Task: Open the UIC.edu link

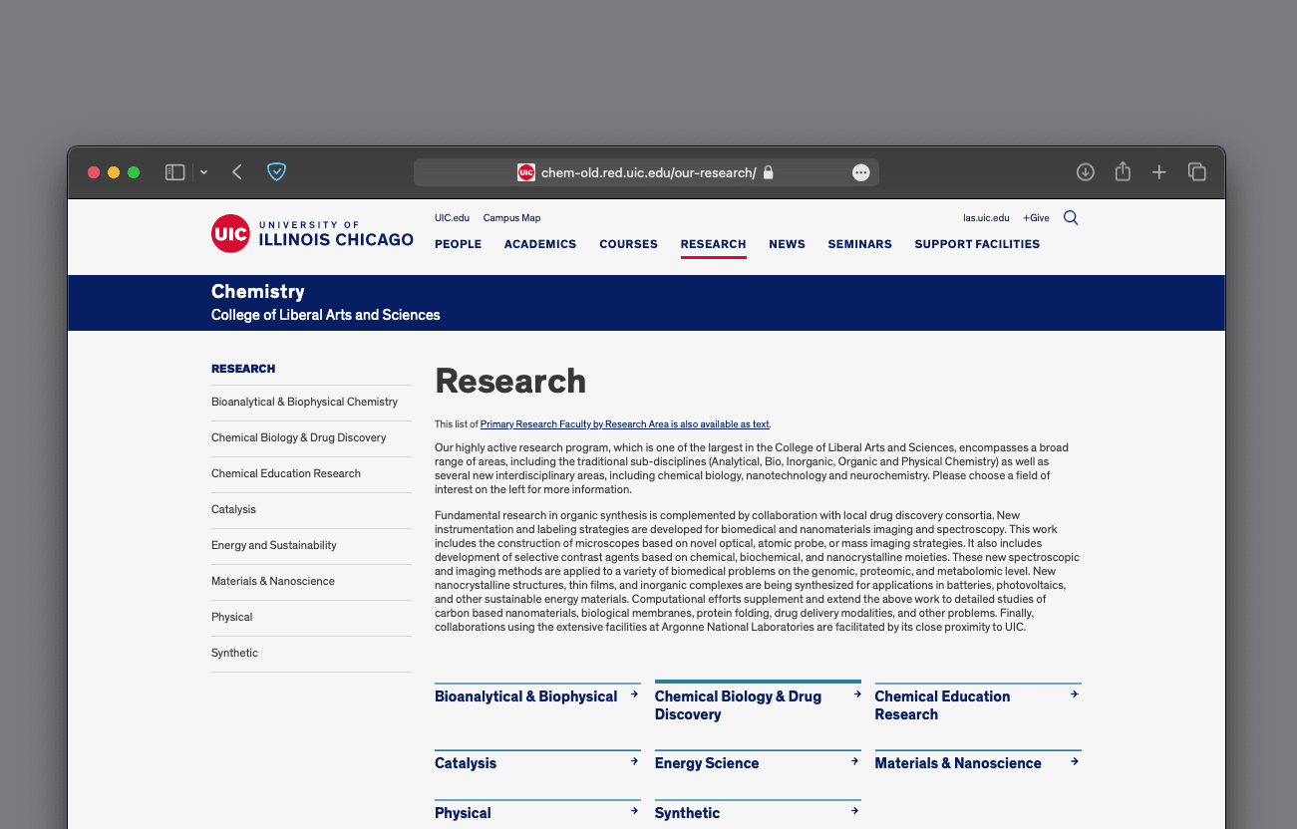Action: 452,218
